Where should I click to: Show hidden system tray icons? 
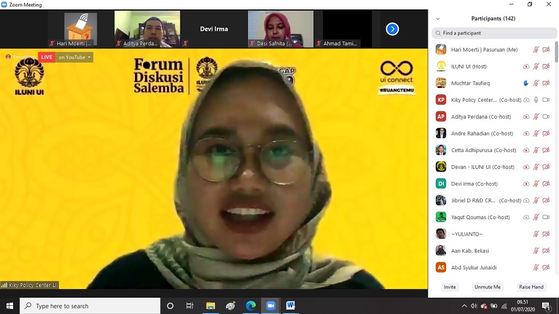465,306
